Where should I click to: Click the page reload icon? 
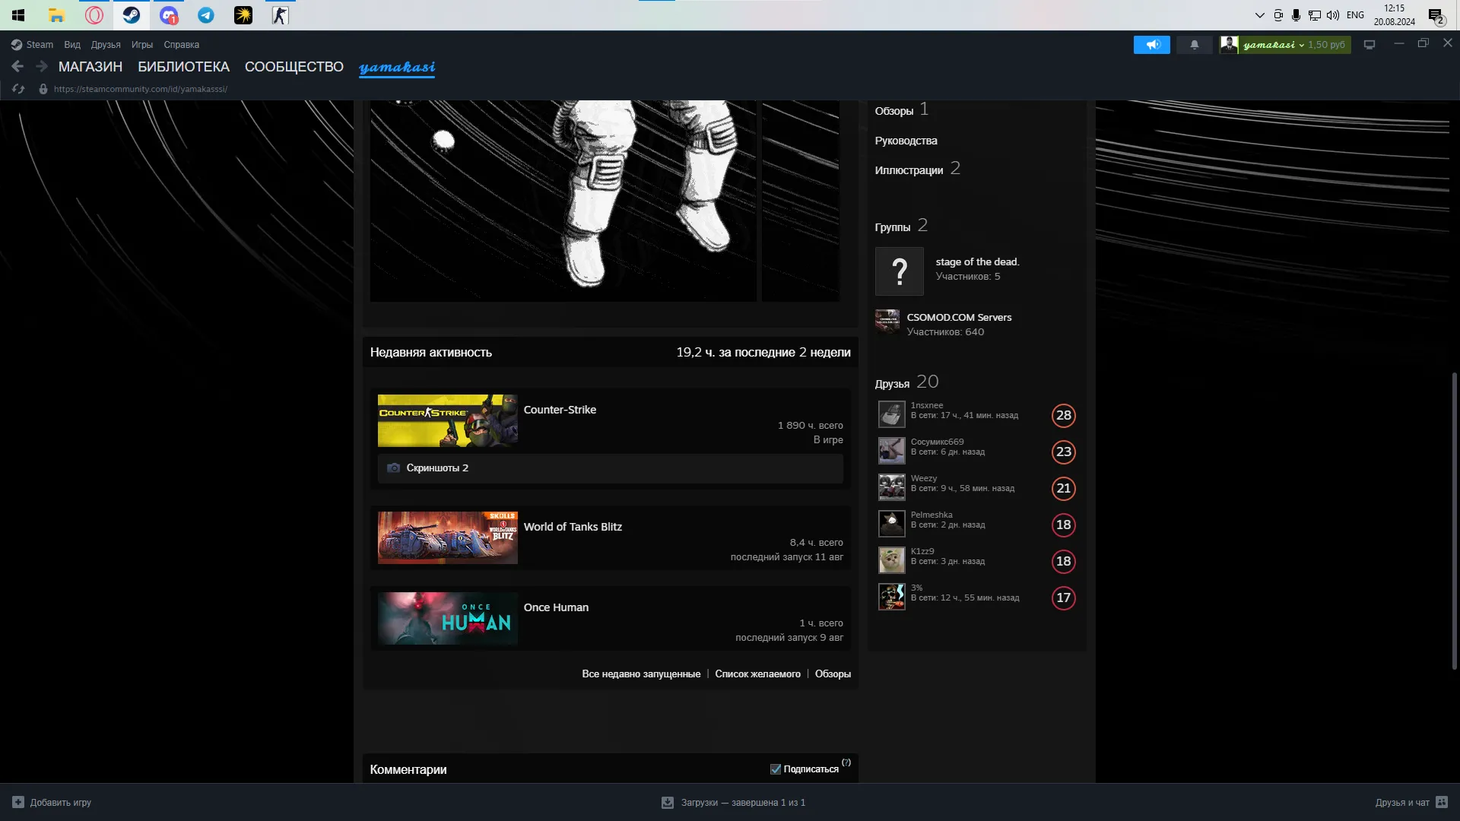point(18,89)
